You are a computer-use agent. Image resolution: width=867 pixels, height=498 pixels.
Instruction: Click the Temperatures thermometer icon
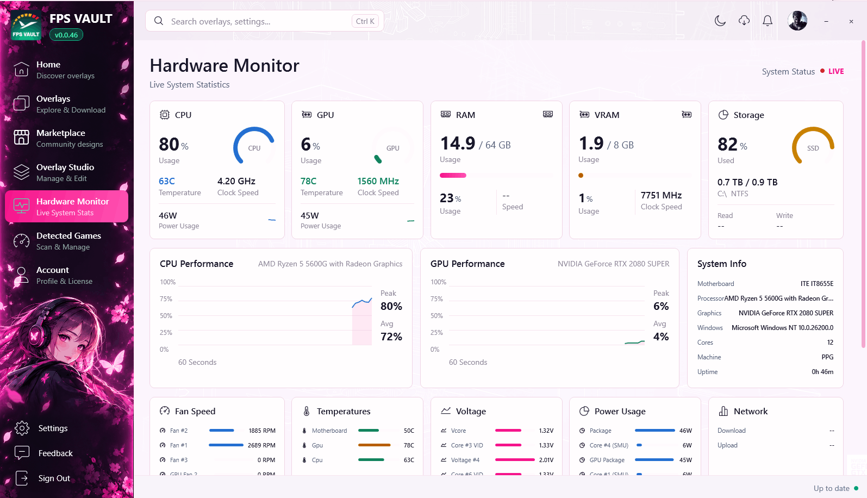[x=307, y=411]
